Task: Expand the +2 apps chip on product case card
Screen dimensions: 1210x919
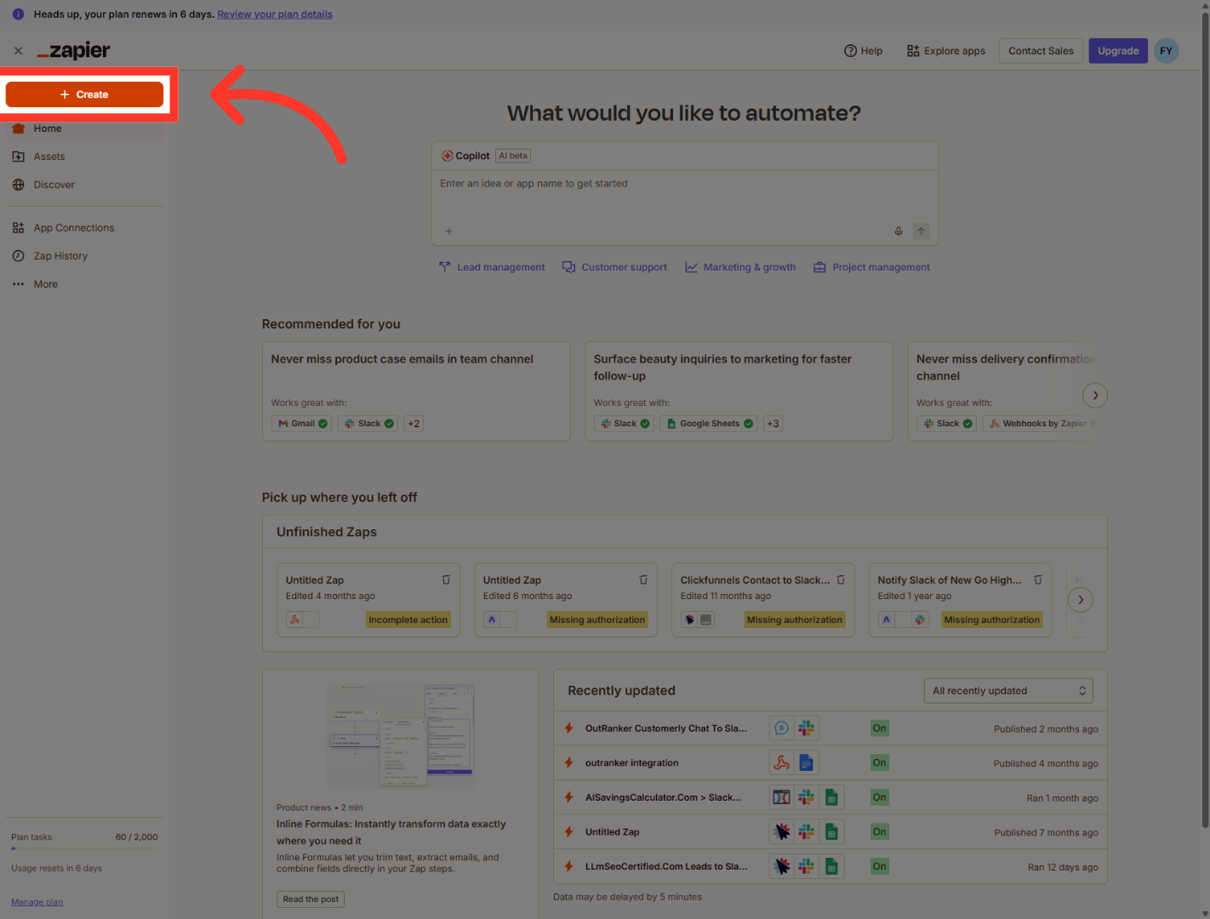Action: (x=414, y=424)
